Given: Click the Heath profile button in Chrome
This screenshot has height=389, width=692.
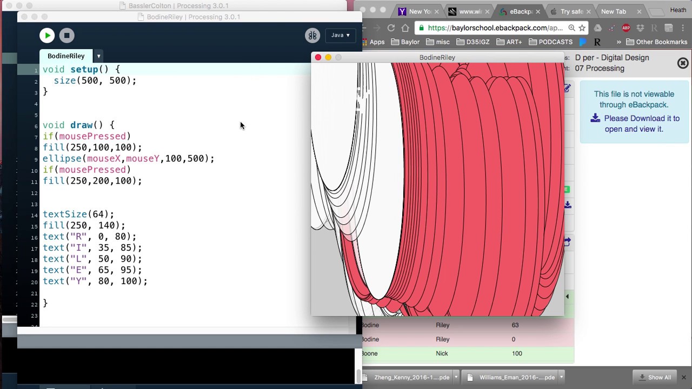Looking at the screenshot, I should (678, 10).
